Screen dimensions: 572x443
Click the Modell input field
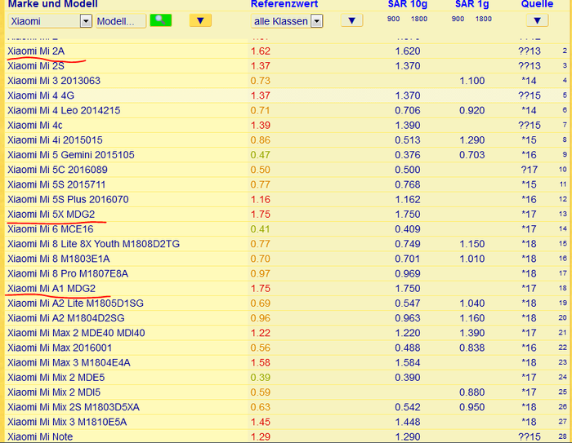click(121, 21)
